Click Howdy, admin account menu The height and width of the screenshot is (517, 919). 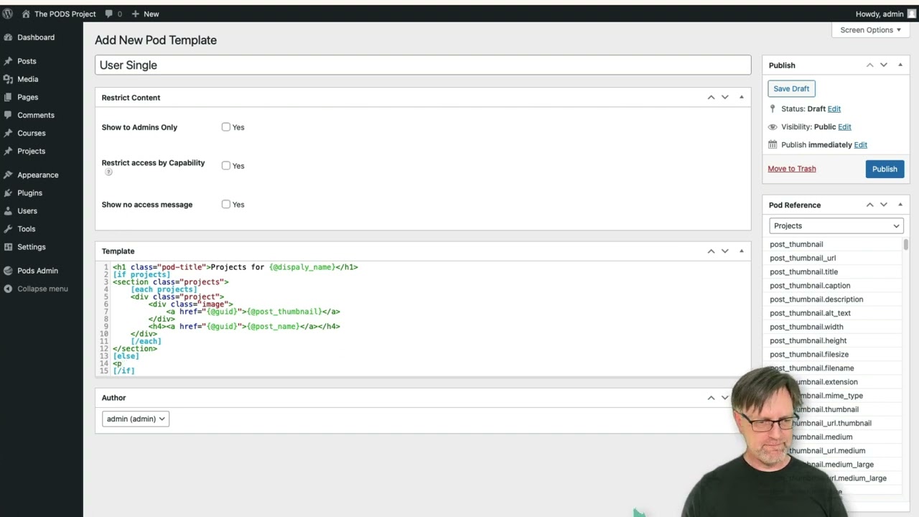[x=886, y=14]
